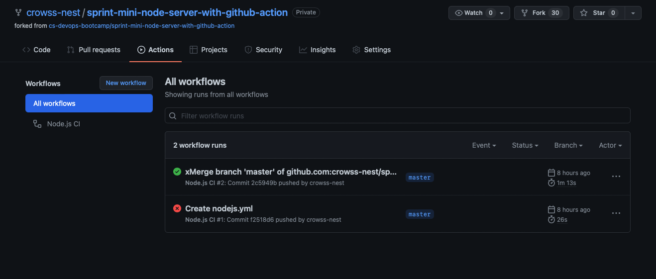Open the Actor filter dropdown
The height and width of the screenshot is (279, 656).
(610, 145)
